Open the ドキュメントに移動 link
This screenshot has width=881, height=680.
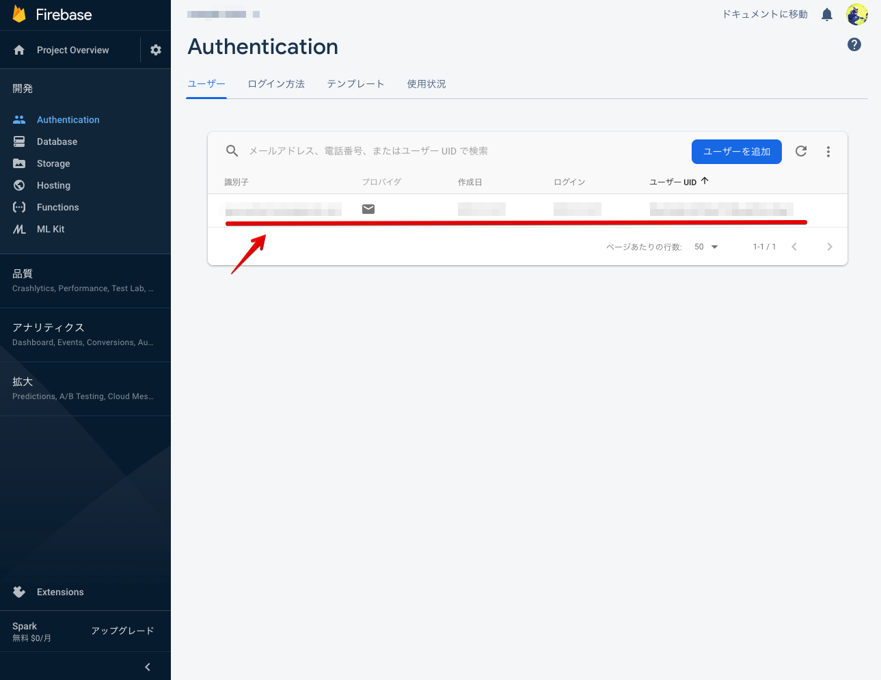coord(765,14)
